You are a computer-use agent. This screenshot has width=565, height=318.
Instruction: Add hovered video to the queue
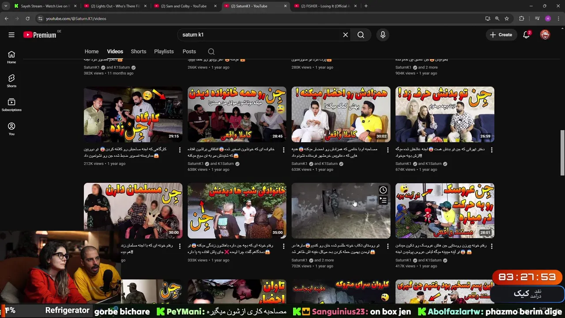[383, 201]
